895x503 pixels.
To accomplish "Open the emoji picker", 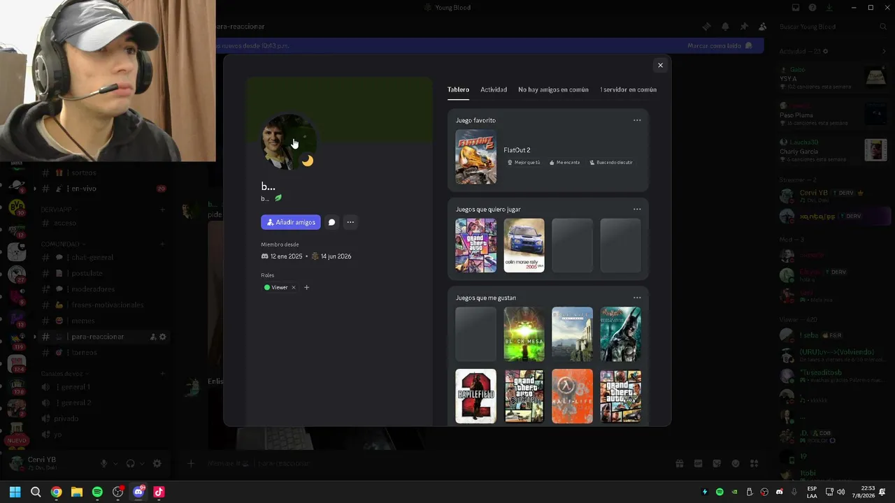I will tap(736, 463).
